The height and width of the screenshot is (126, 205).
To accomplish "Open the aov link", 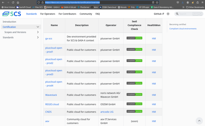I will (x=47, y=121).
